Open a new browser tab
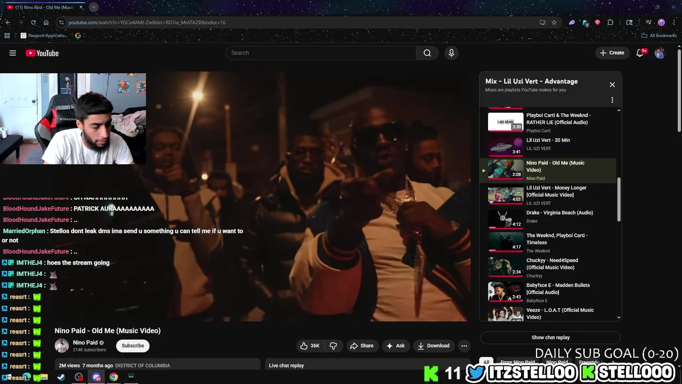The image size is (682, 384). pos(94,7)
